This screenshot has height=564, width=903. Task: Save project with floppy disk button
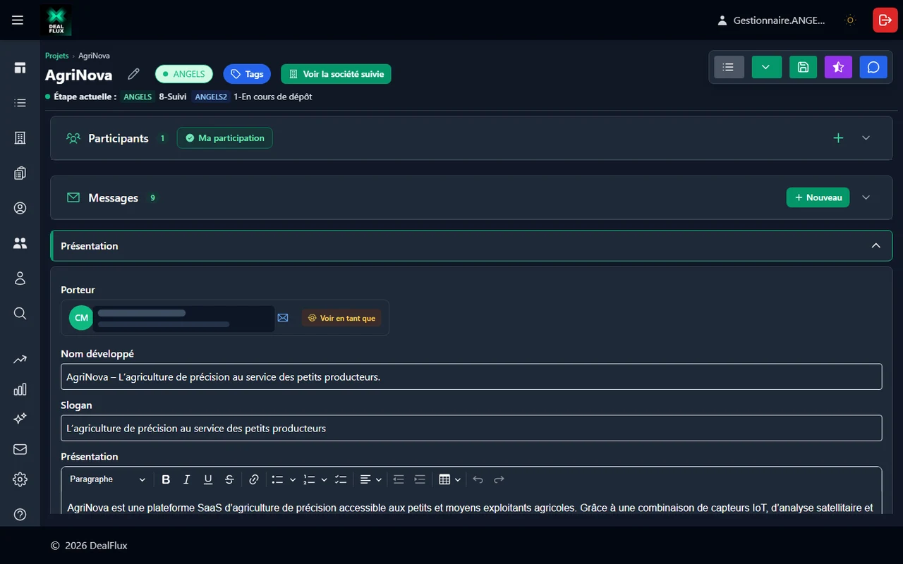[x=803, y=67]
